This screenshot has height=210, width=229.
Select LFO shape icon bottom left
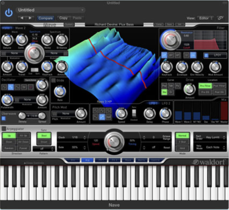click(x=96, y=117)
